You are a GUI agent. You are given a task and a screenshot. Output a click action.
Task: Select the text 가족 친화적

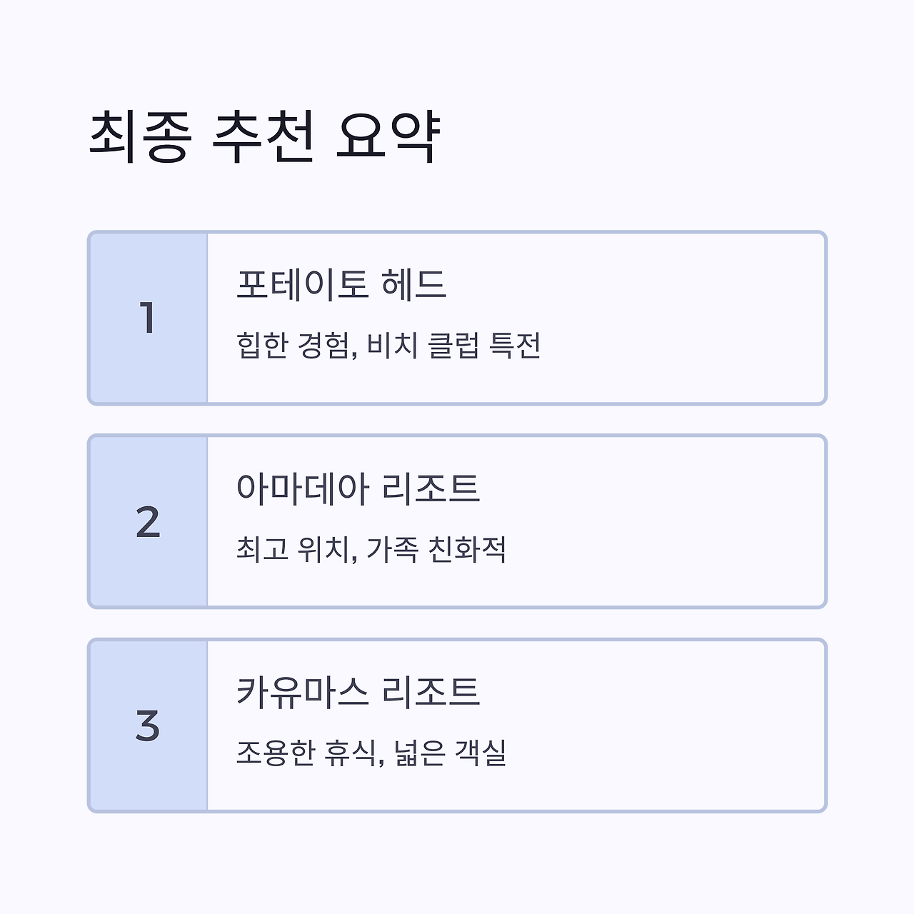coord(437,549)
